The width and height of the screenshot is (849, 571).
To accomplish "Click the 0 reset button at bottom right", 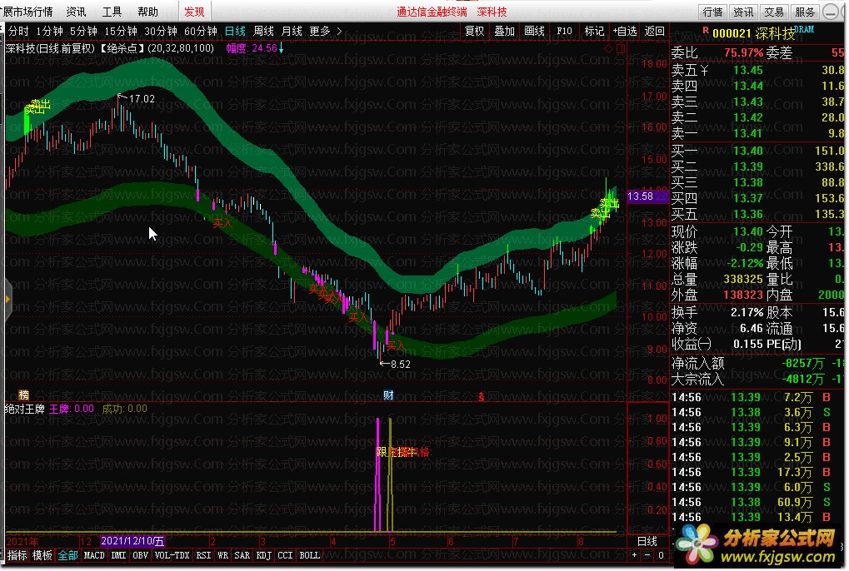I will click(x=661, y=555).
